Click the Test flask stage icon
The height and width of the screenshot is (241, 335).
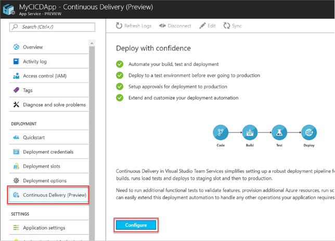(x=279, y=132)
